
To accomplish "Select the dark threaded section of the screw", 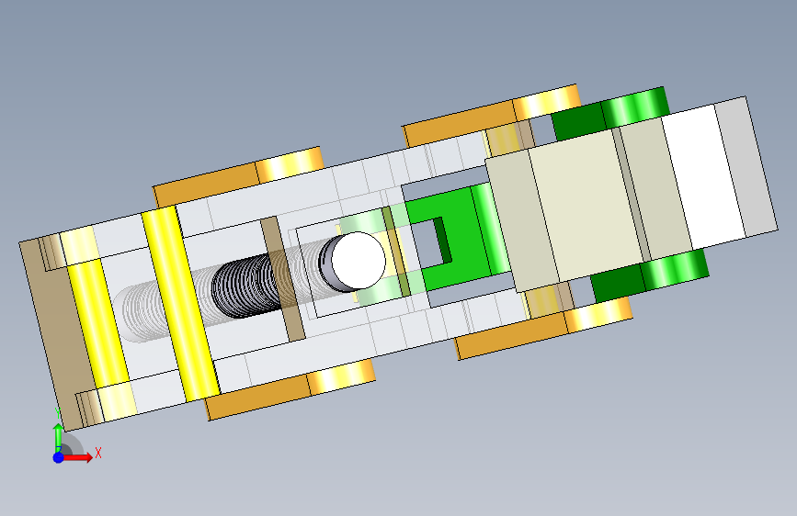I will (x=246, y=286).
